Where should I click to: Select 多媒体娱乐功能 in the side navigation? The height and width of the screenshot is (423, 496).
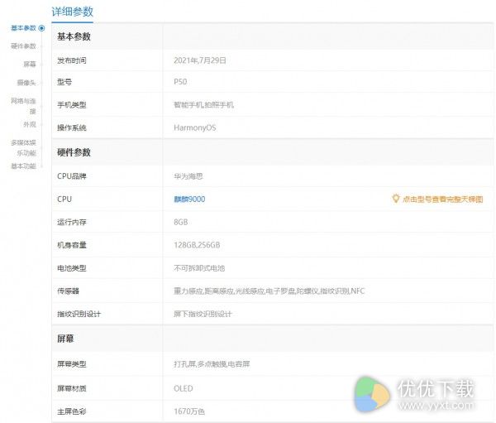pyautogui.click(x=24, y=147)
